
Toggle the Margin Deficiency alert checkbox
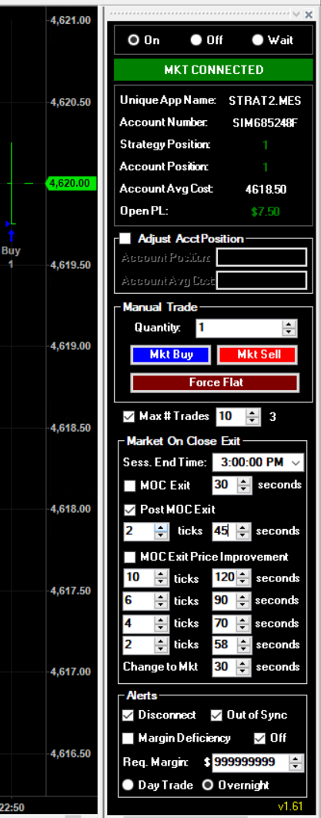click(x=128, y=738)
